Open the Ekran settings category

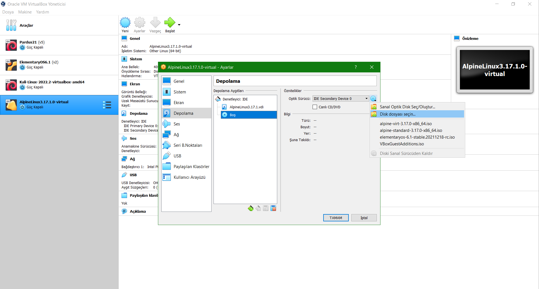pos(186,102)
